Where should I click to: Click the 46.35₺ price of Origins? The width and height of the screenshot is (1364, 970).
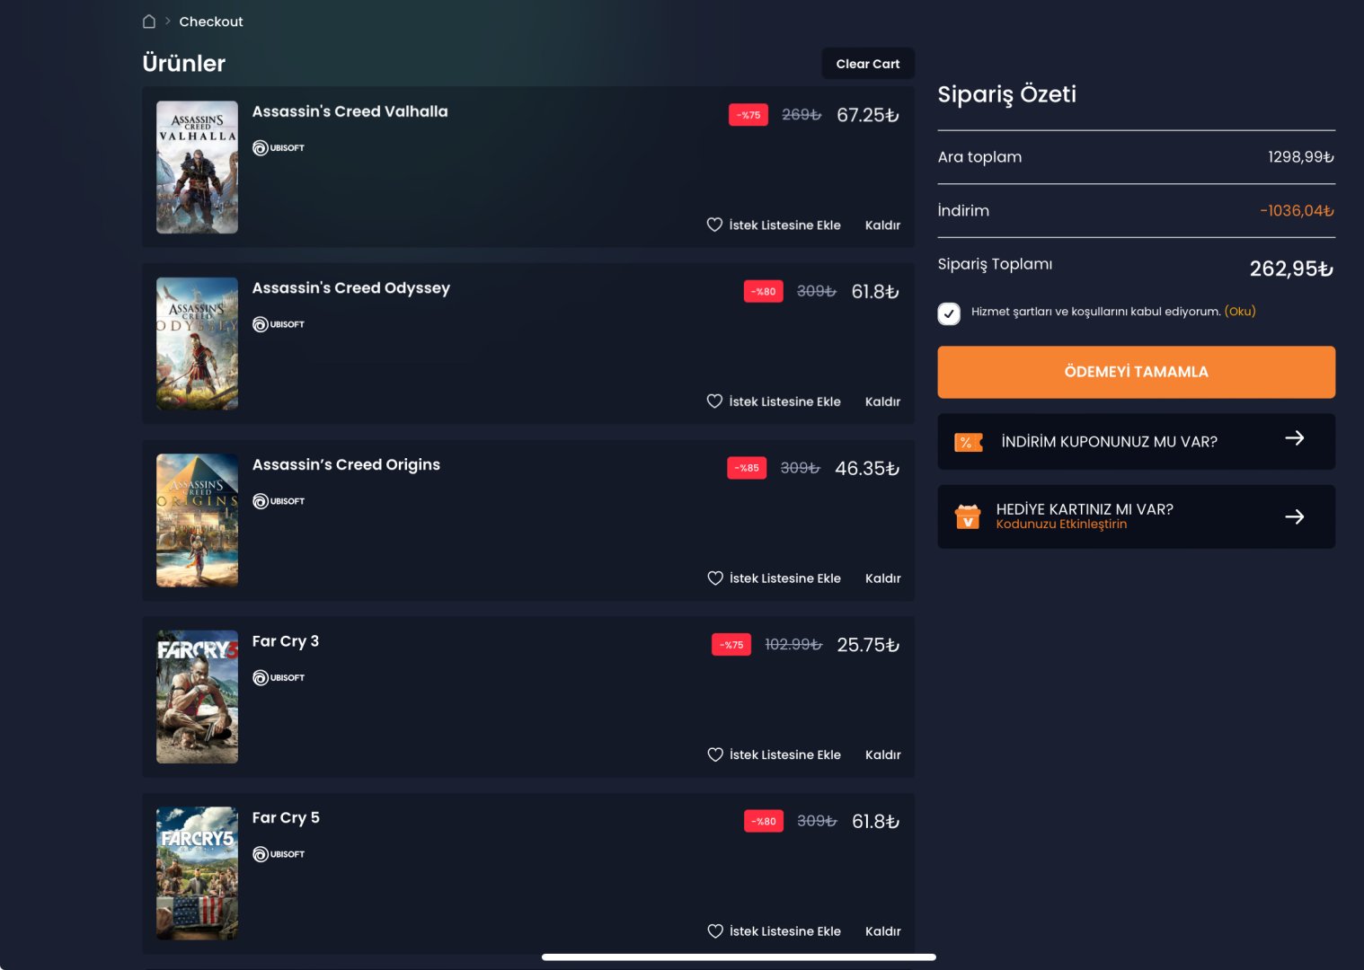tap(867, 468)
